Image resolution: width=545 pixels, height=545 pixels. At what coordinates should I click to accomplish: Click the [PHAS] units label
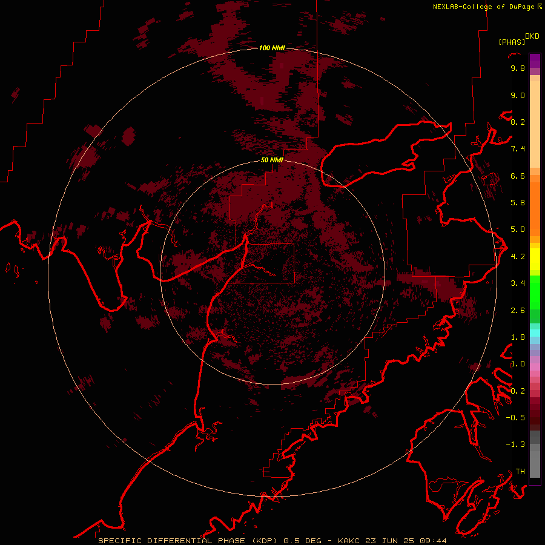(x=512, y=42)
